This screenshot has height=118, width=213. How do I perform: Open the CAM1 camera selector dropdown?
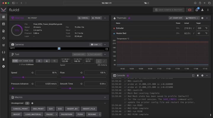pos(96,44)
